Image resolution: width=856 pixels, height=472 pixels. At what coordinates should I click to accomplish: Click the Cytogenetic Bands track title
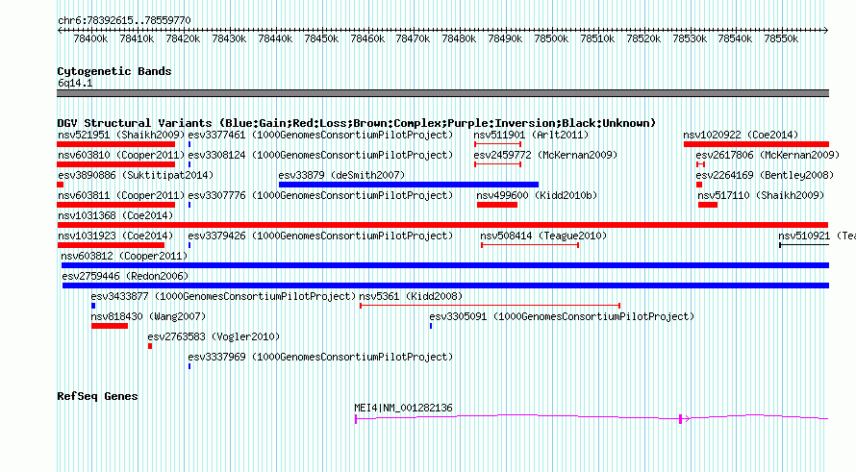coord(114,71)
